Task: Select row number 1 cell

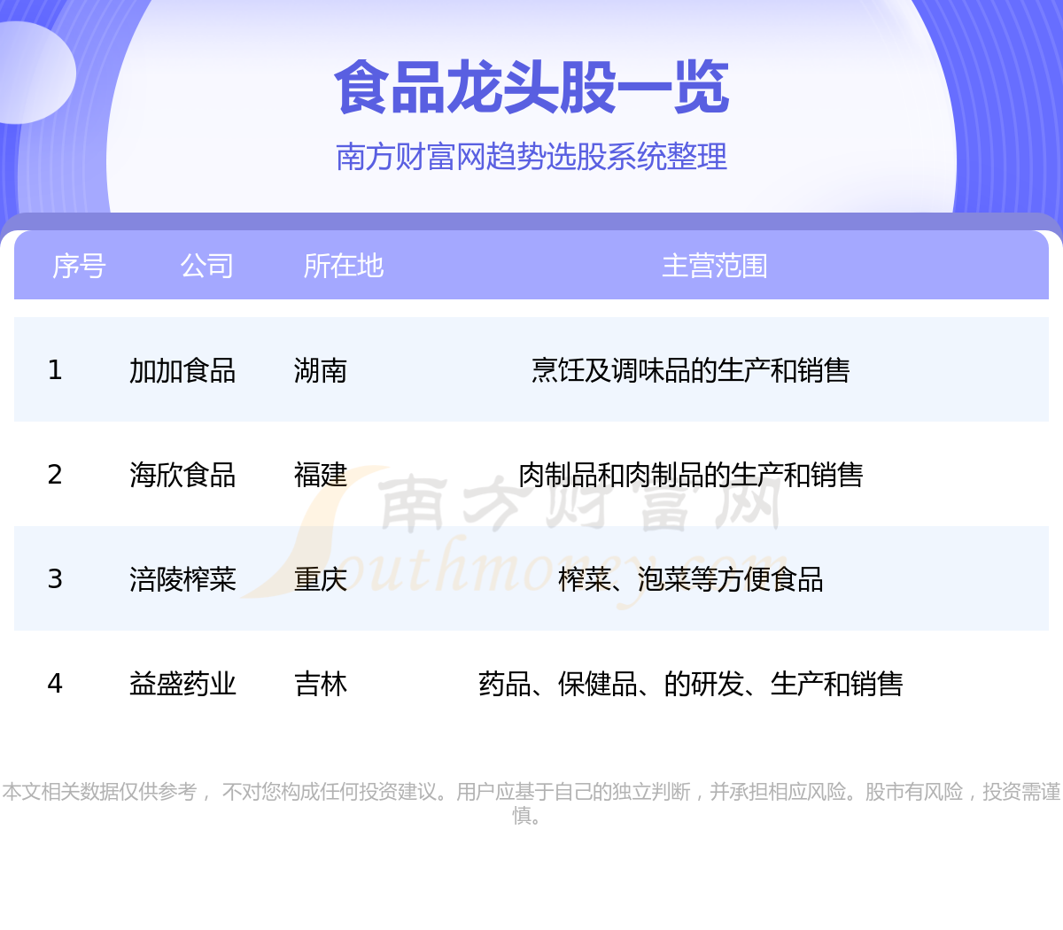Action: tap(55, 370)
